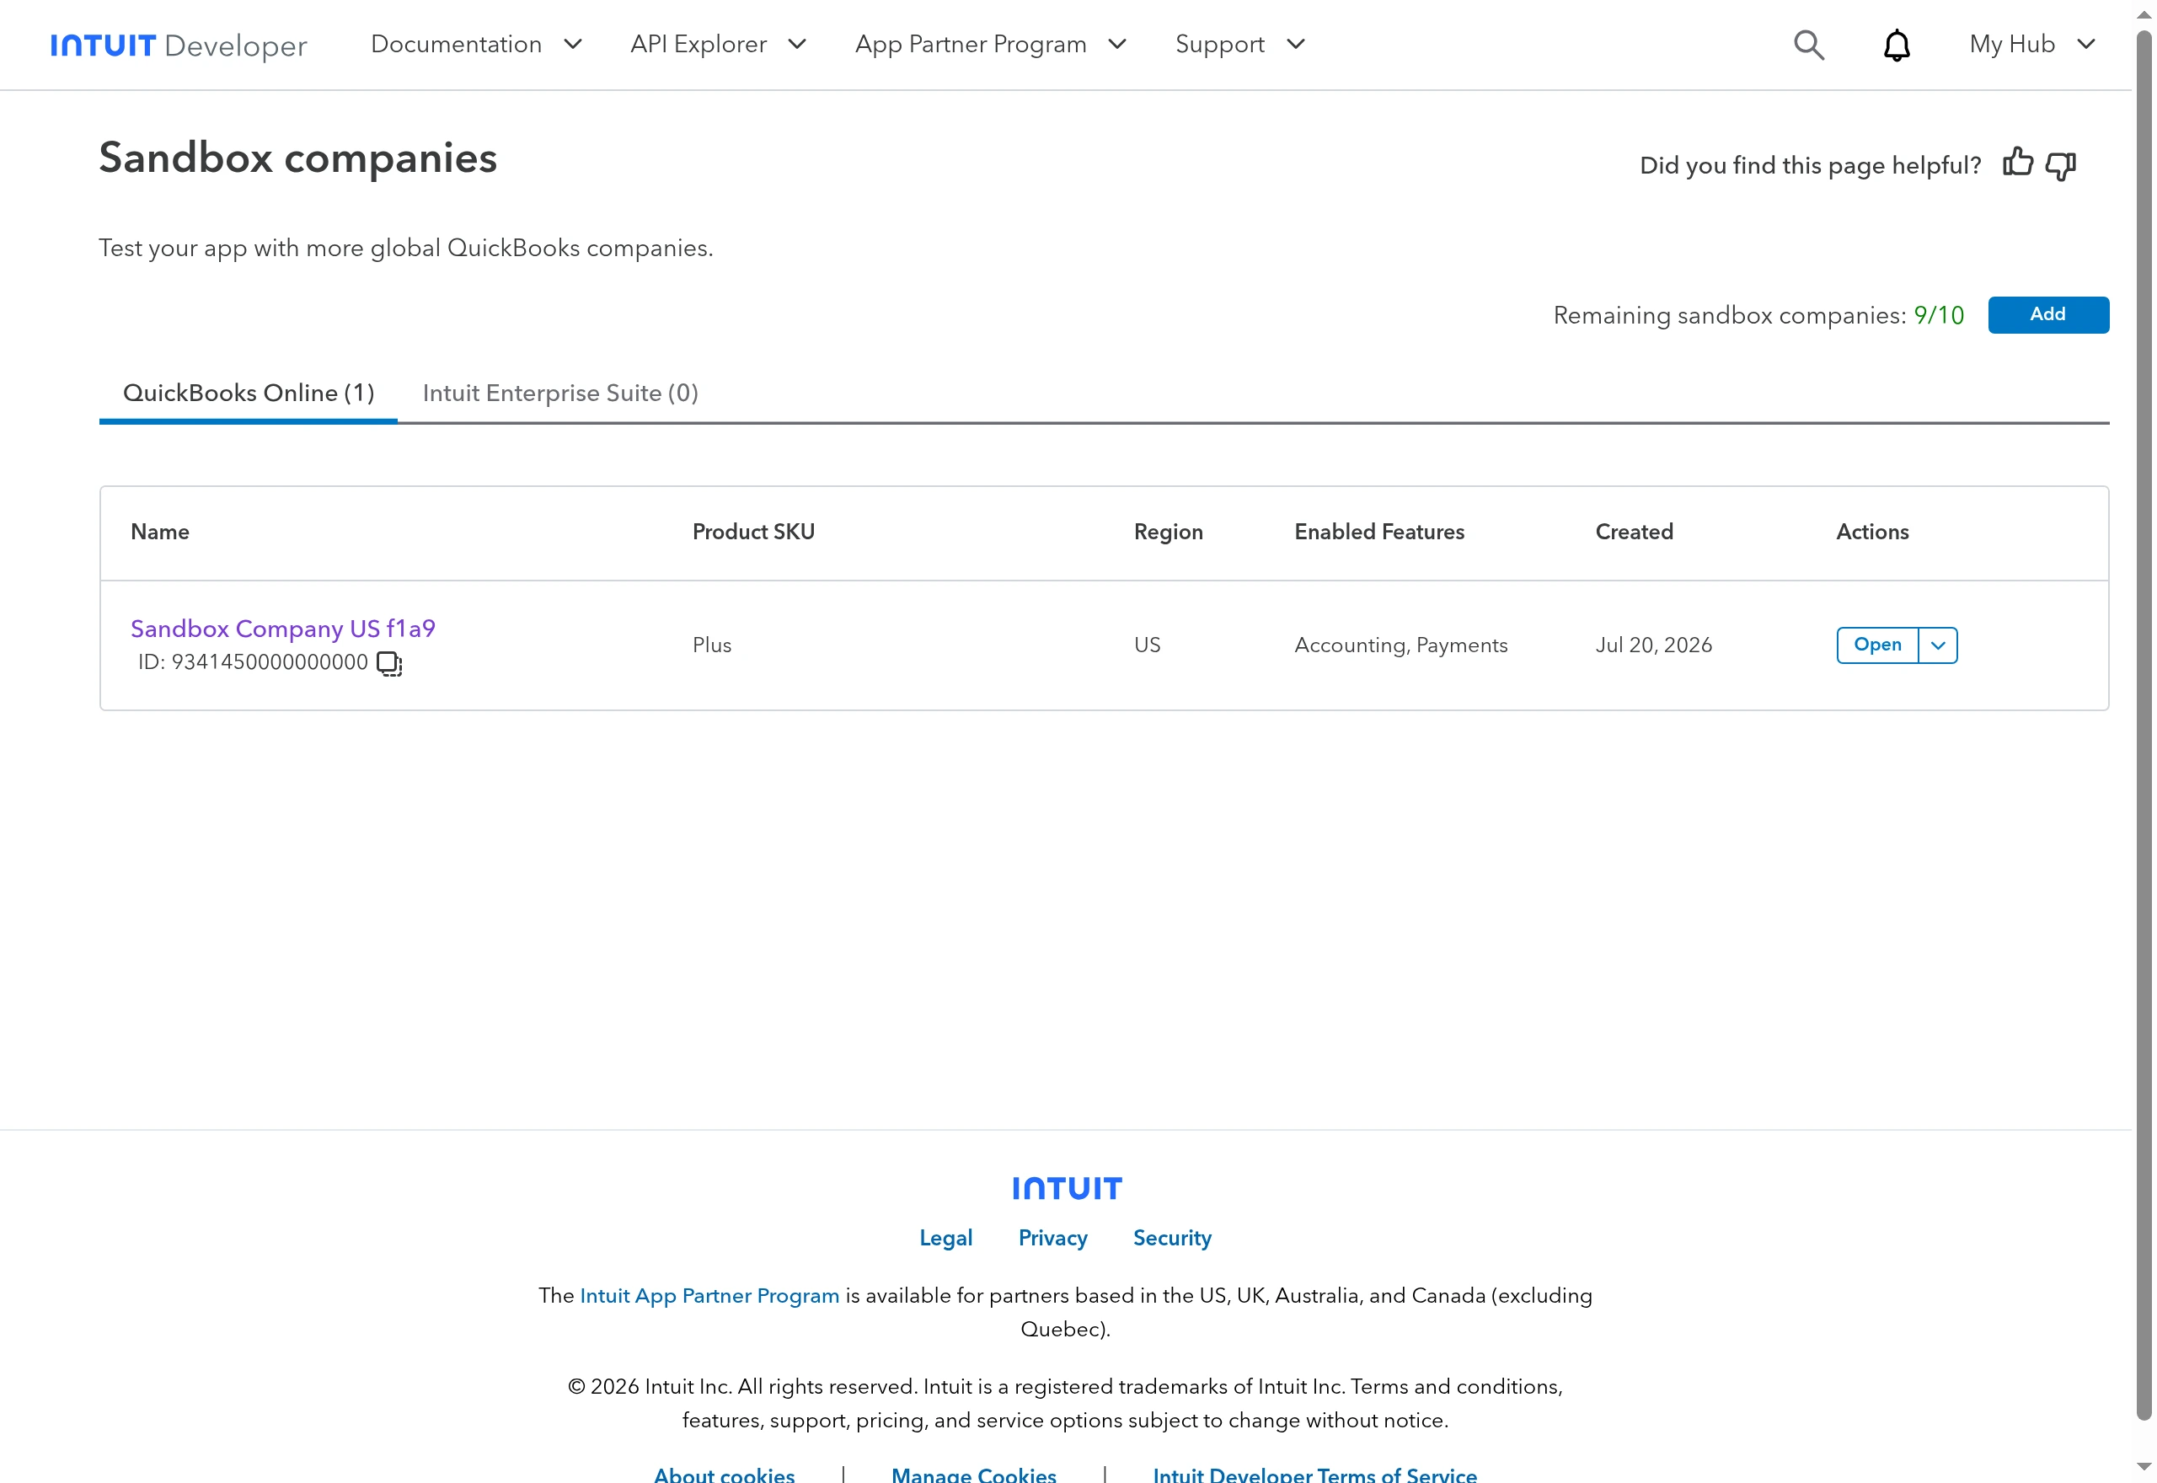Expand the arrow next to Open button
This screenshot has width=2157, height=1483.
point(1937,645)
